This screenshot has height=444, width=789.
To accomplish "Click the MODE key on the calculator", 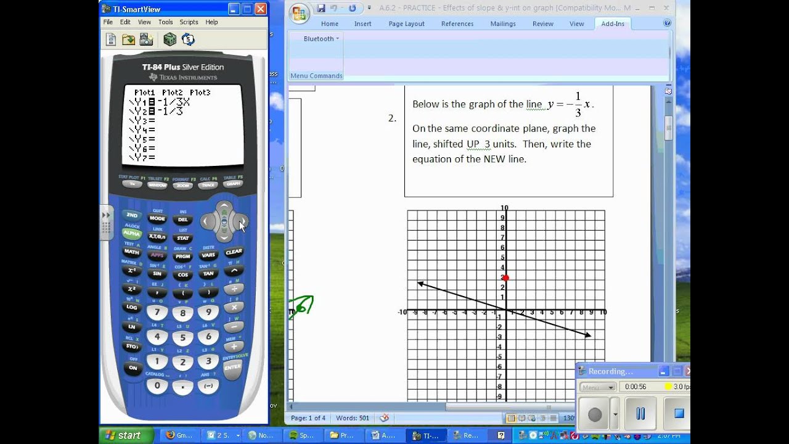I will pyautogui.click(x=157, y=218).
